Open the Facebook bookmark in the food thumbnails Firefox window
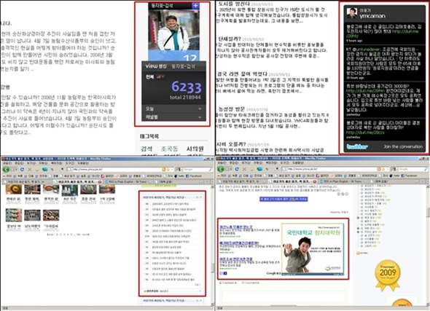The height and width of the screenshot is (311, 430). pos(194,176)
